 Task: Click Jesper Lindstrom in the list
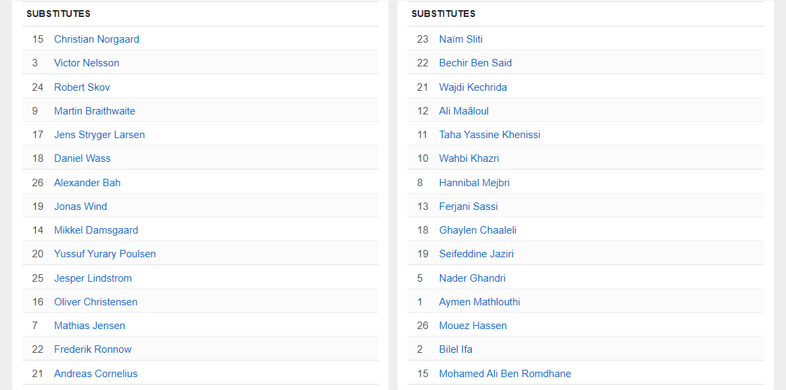(93, 278)
